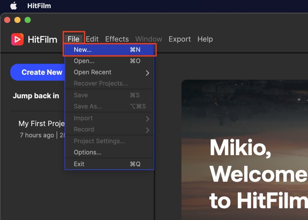This screenshot has width=308, height=220.
Task: Open the Edit menu
Action: (x=92, y=39)
